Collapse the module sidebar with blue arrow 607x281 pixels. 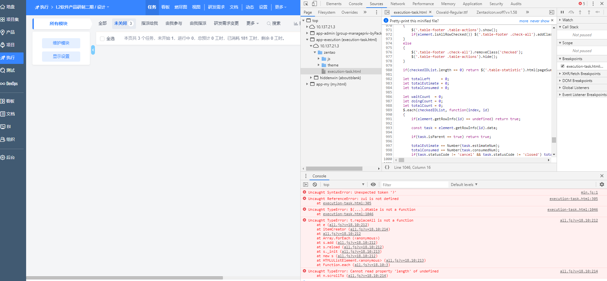click(93, 50)
